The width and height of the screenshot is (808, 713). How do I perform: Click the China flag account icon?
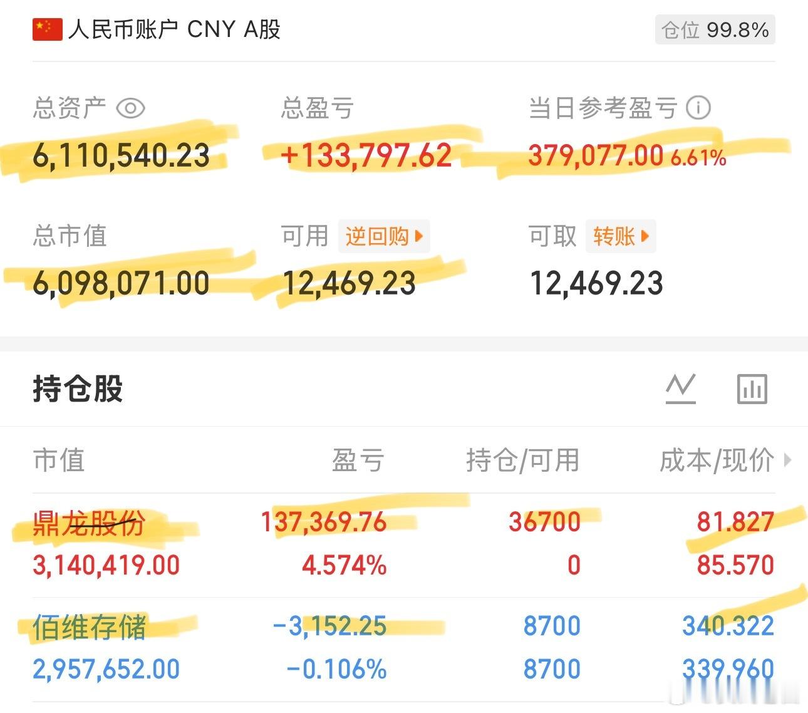click(x=47, y=29)
